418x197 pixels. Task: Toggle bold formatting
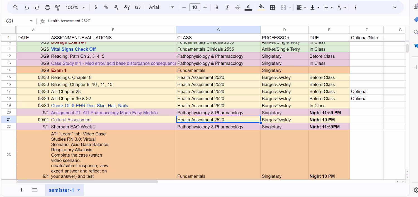217,7
